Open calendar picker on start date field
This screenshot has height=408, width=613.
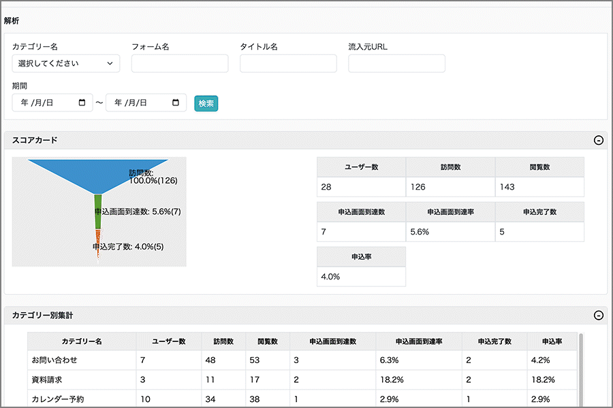click(82, 103)
